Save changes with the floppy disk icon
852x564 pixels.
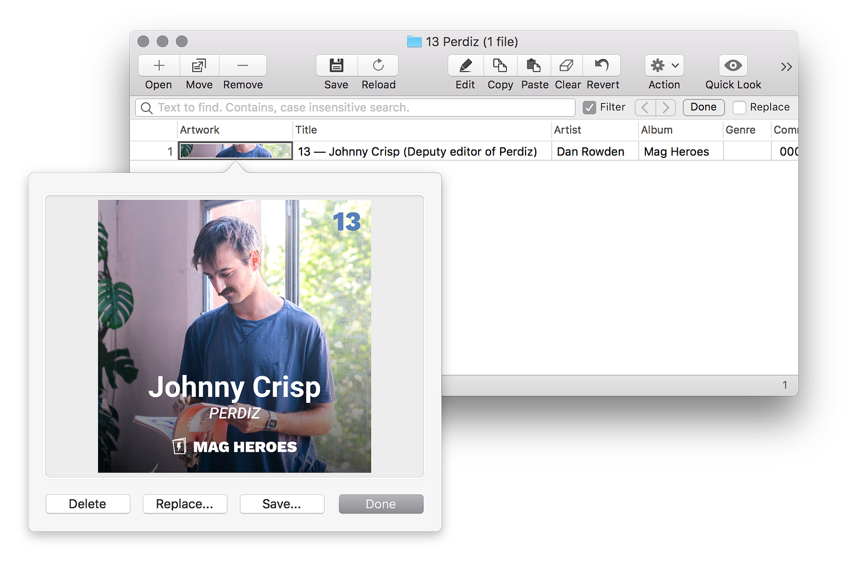pyautogui.click(x=337, y=66)
